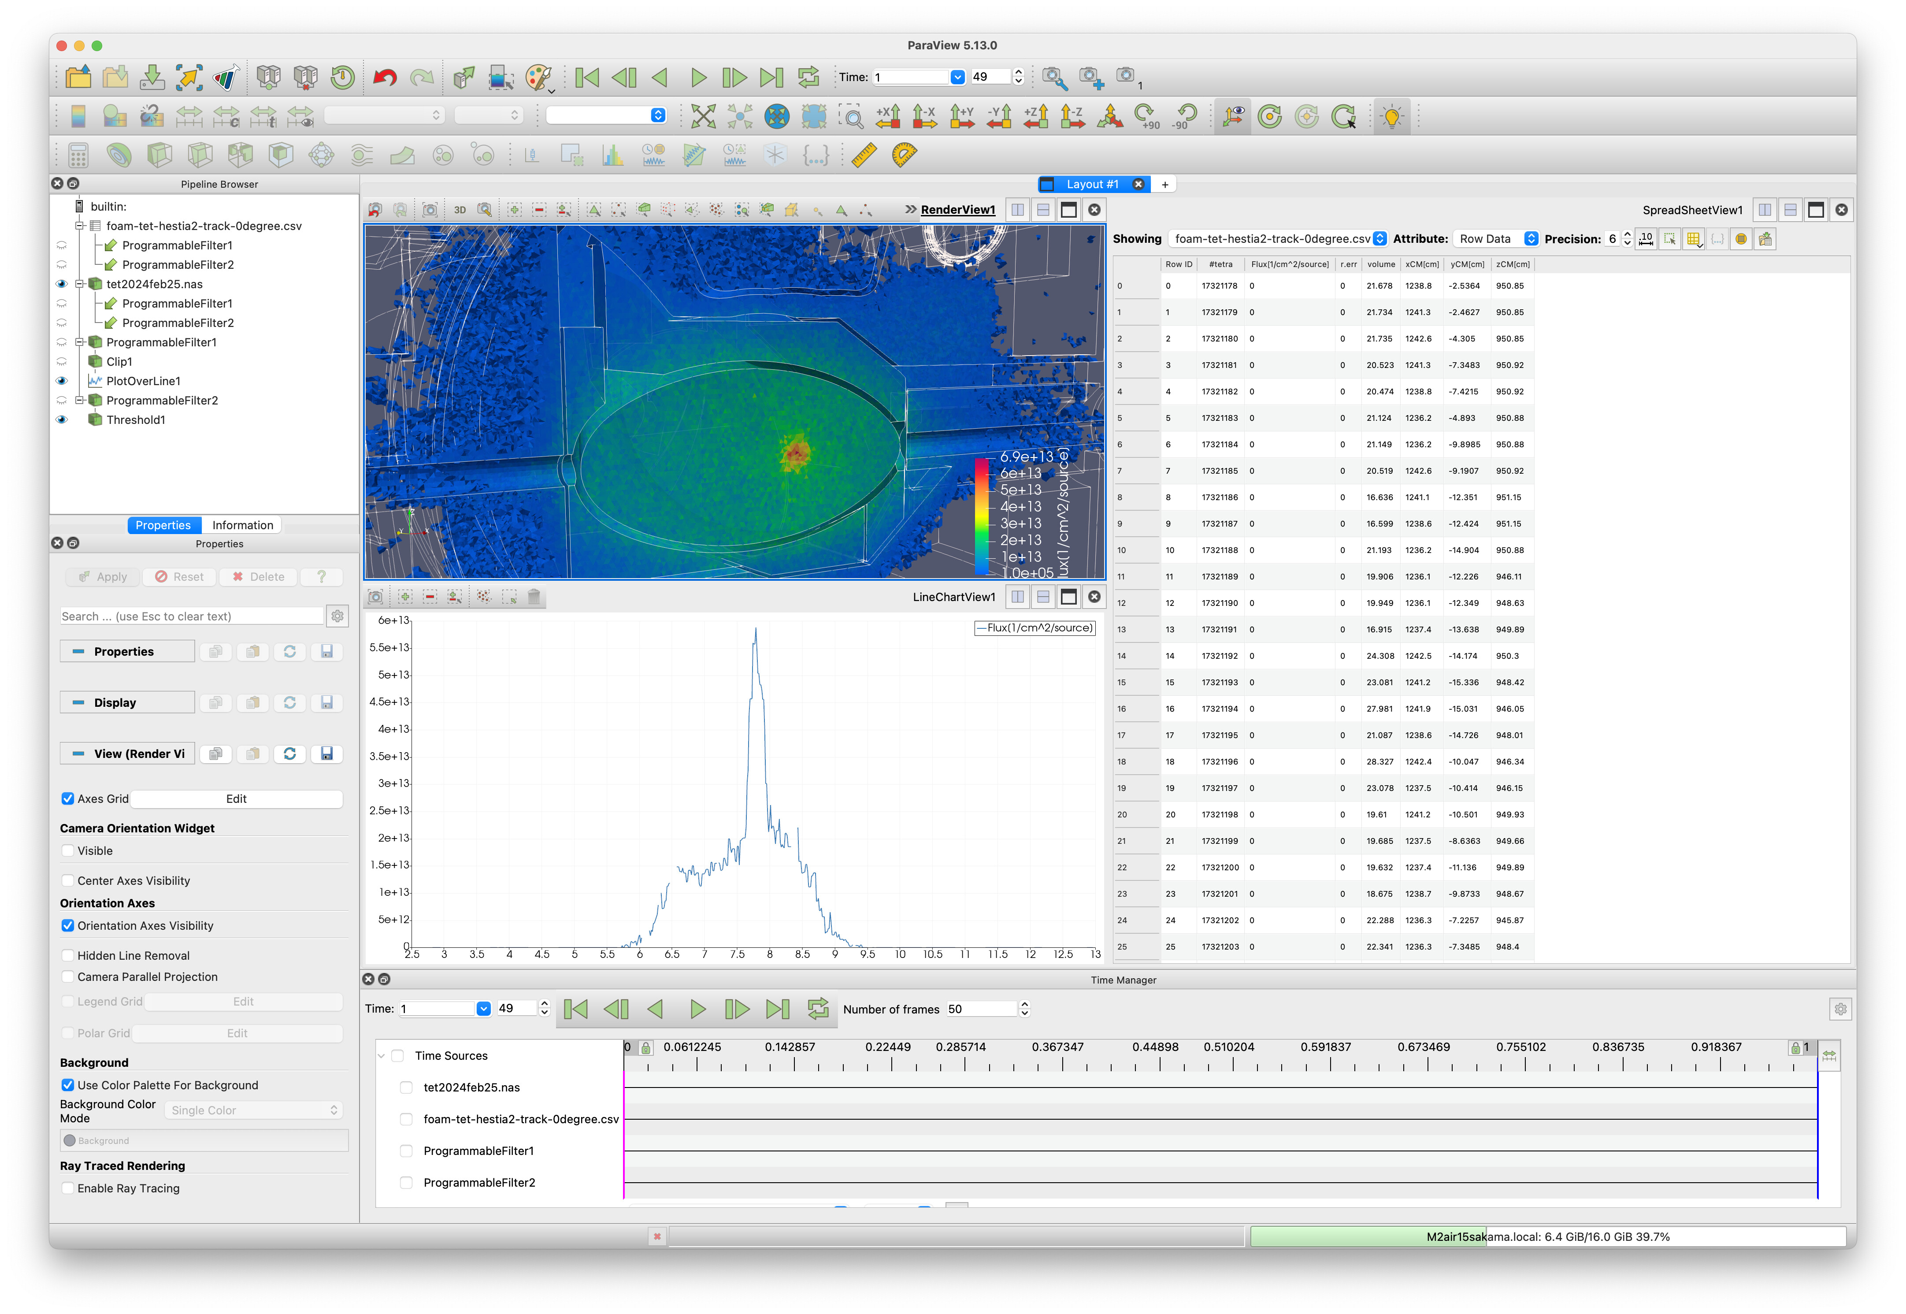The width and height of the screenshot is (1906, 1314).
Task: Toggle visibility eye of PlotOverLine1
Action: point(62,381)
